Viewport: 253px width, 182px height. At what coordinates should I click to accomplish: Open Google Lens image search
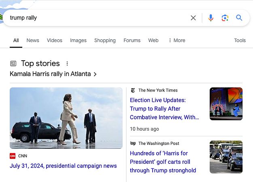click(225, 18)
